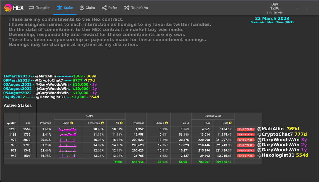This screenshot has height=182, width=319.
Task: Click the help icon next to Chart
Action: (x=72, y=123)
